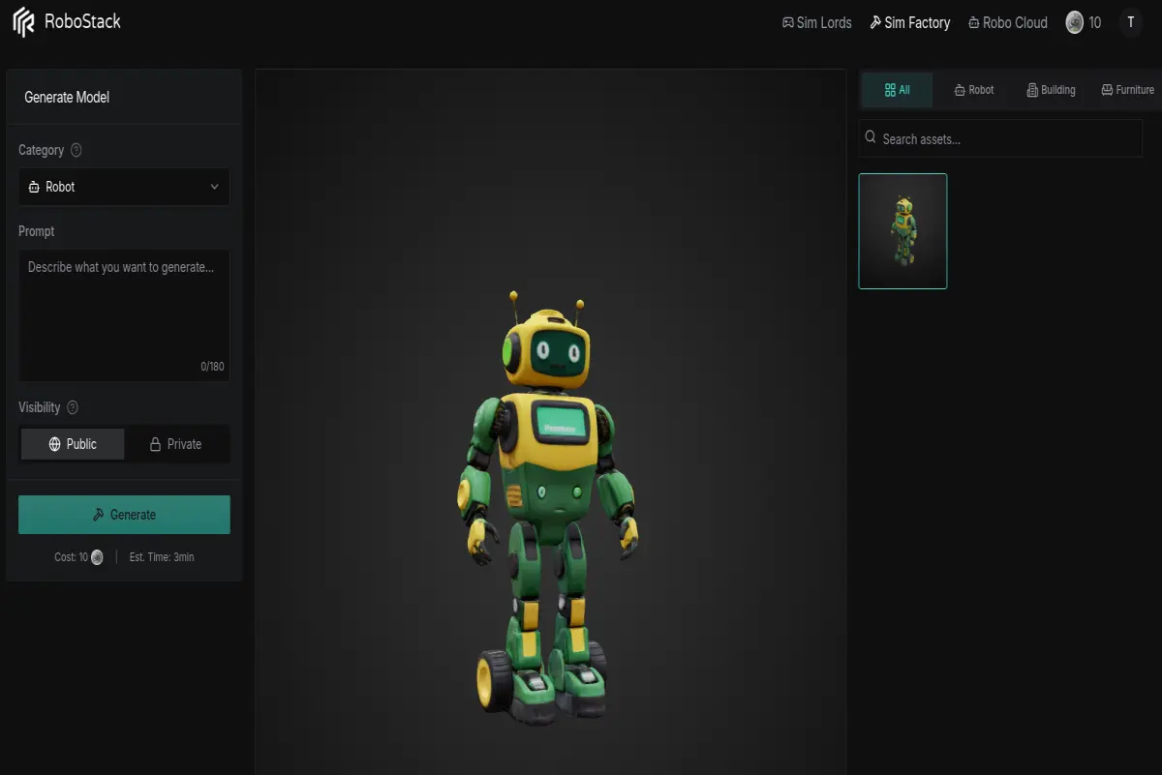Screen dimensions: 1162x775
Task: Click the Visibility help question-mark icon
Action: [x=73, y=407]
